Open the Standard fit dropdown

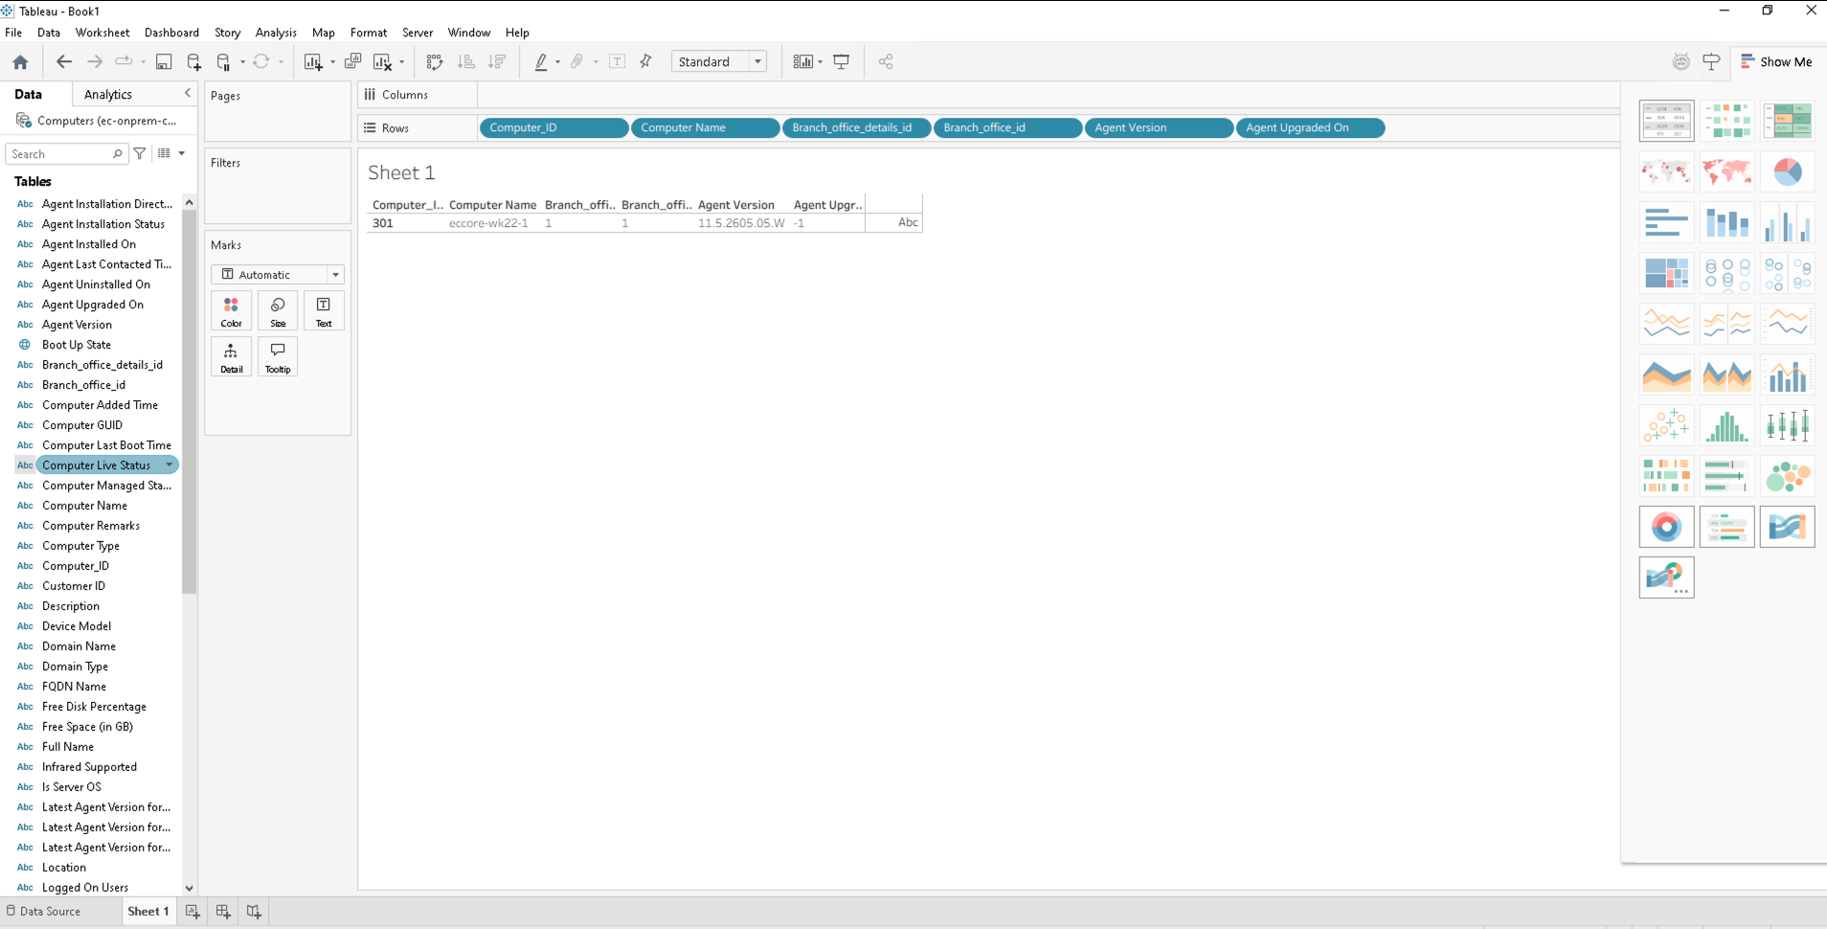(719, 62)
